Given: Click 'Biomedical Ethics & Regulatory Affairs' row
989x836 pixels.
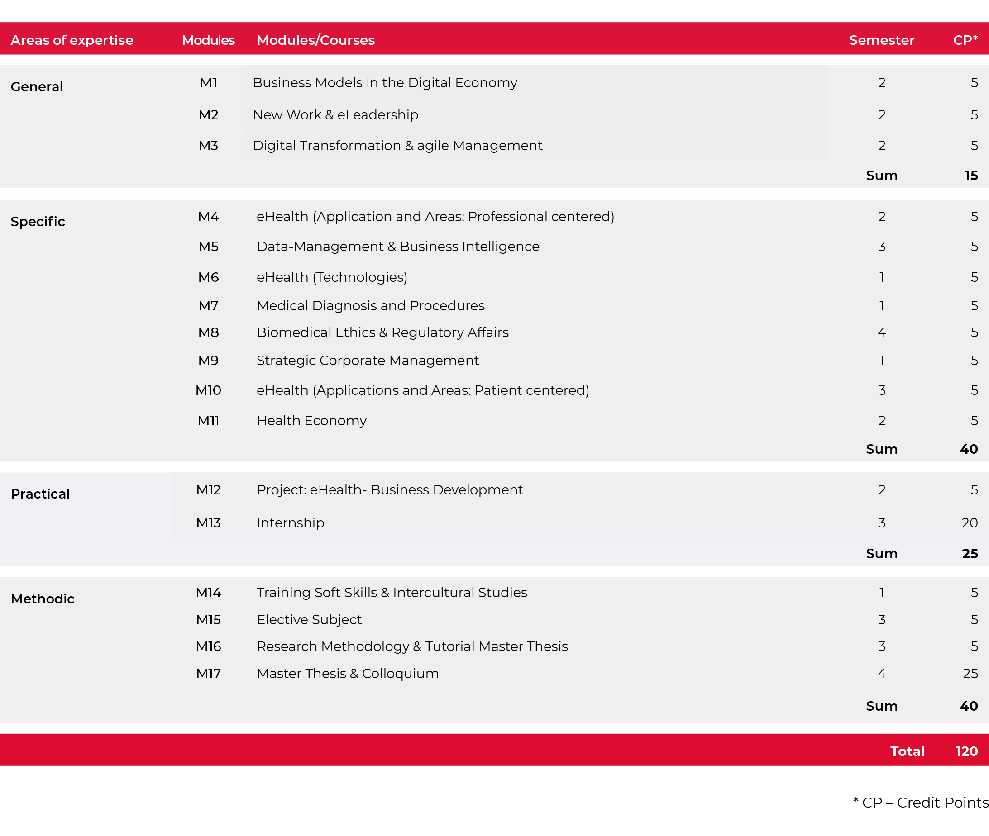Looking at the screenshot, I should [x=382, y=332].
